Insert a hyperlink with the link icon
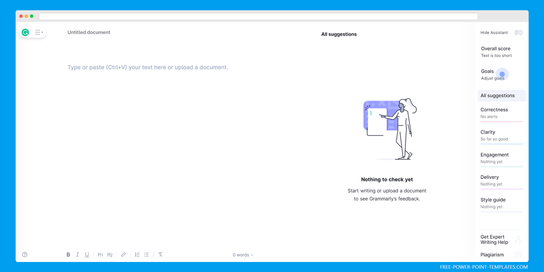 123,255
